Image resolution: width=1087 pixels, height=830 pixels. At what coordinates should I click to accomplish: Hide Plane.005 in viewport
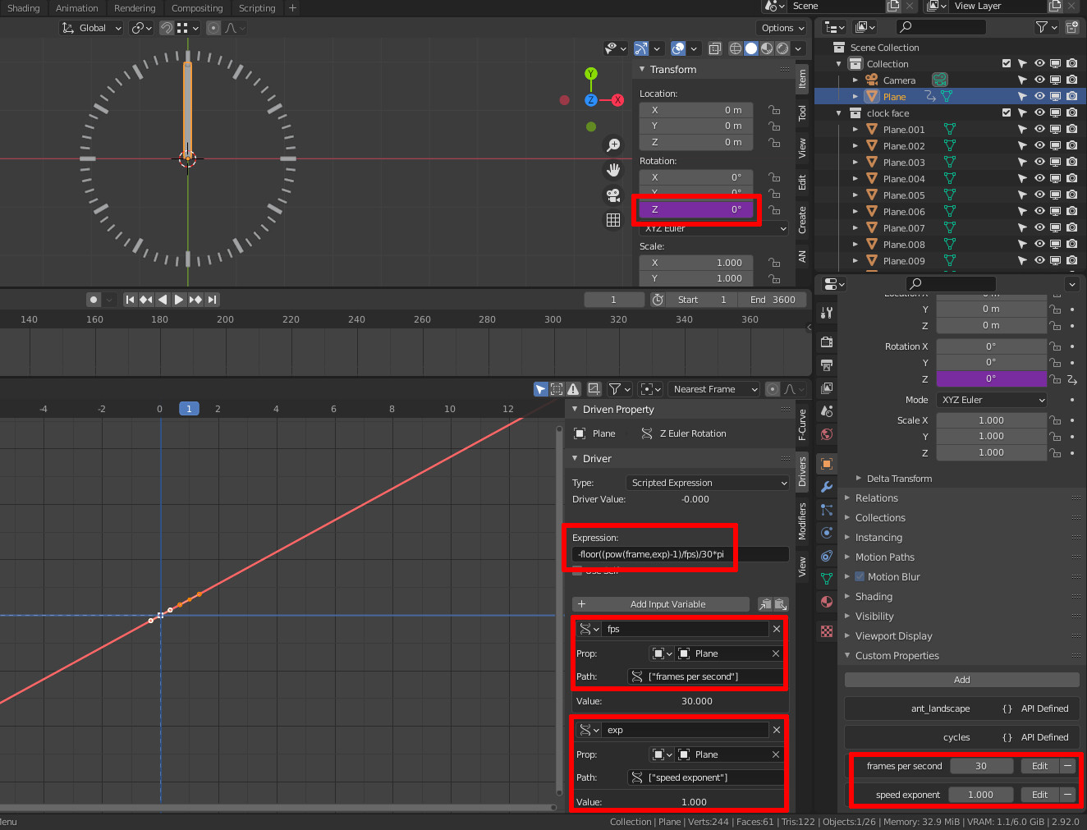click(x=1039, y=195)
